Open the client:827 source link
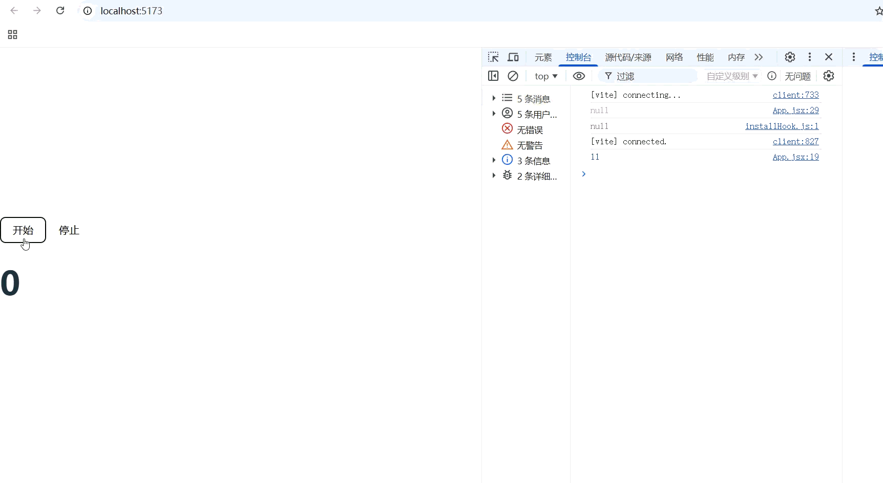 [x=796, y=142]
